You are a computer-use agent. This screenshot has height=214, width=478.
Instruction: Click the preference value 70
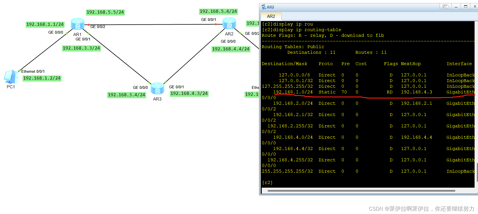click(344, 92)
